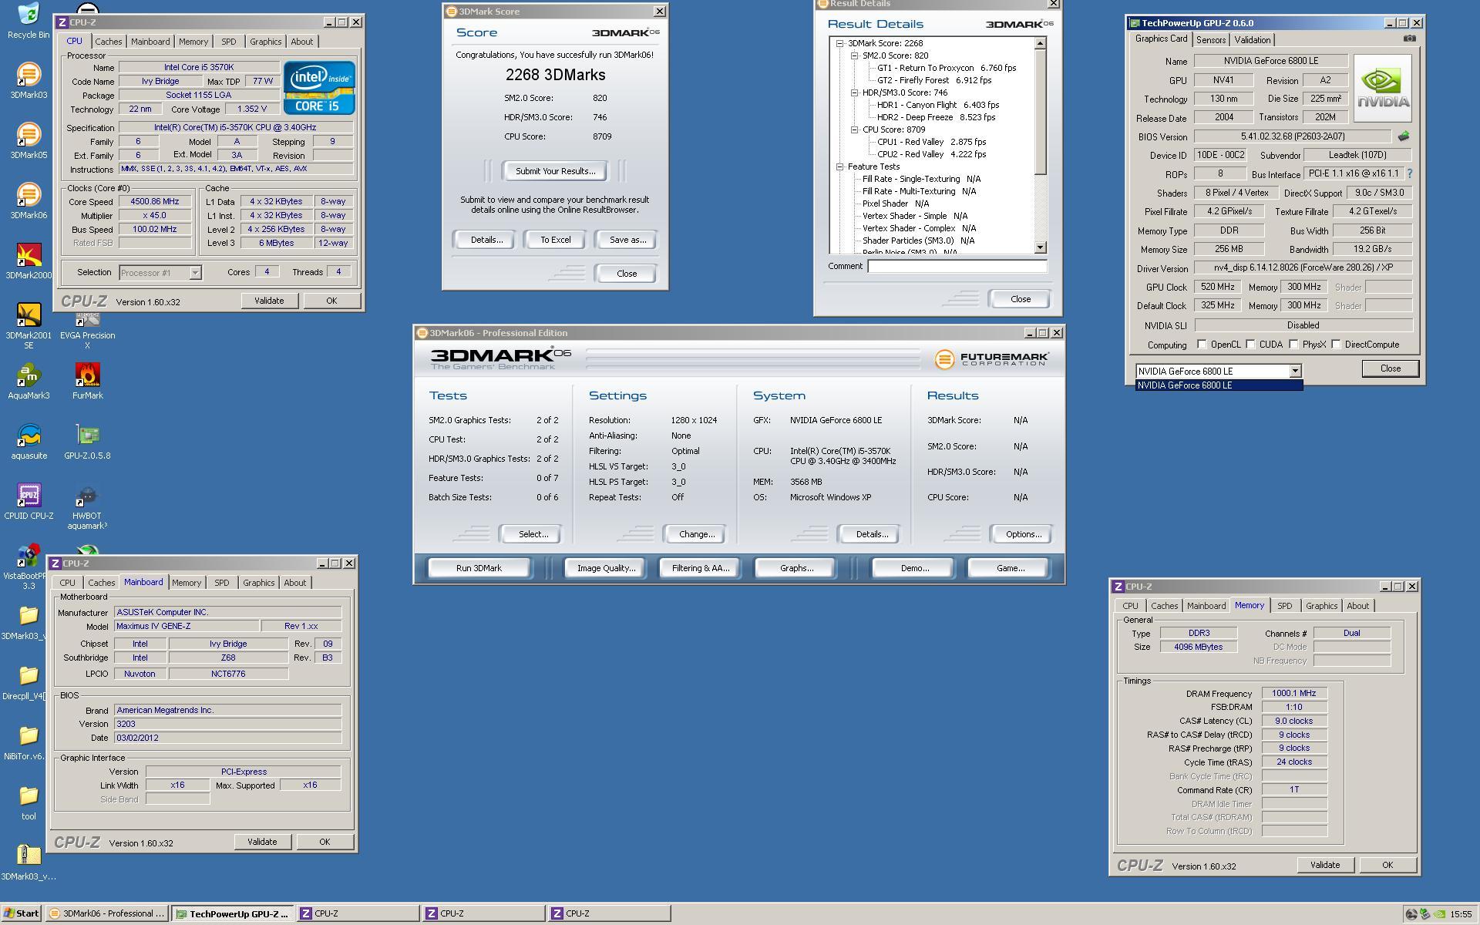
Task: Open the CPUID CPU-Z desktop shortcut
Action: point(29,502)
